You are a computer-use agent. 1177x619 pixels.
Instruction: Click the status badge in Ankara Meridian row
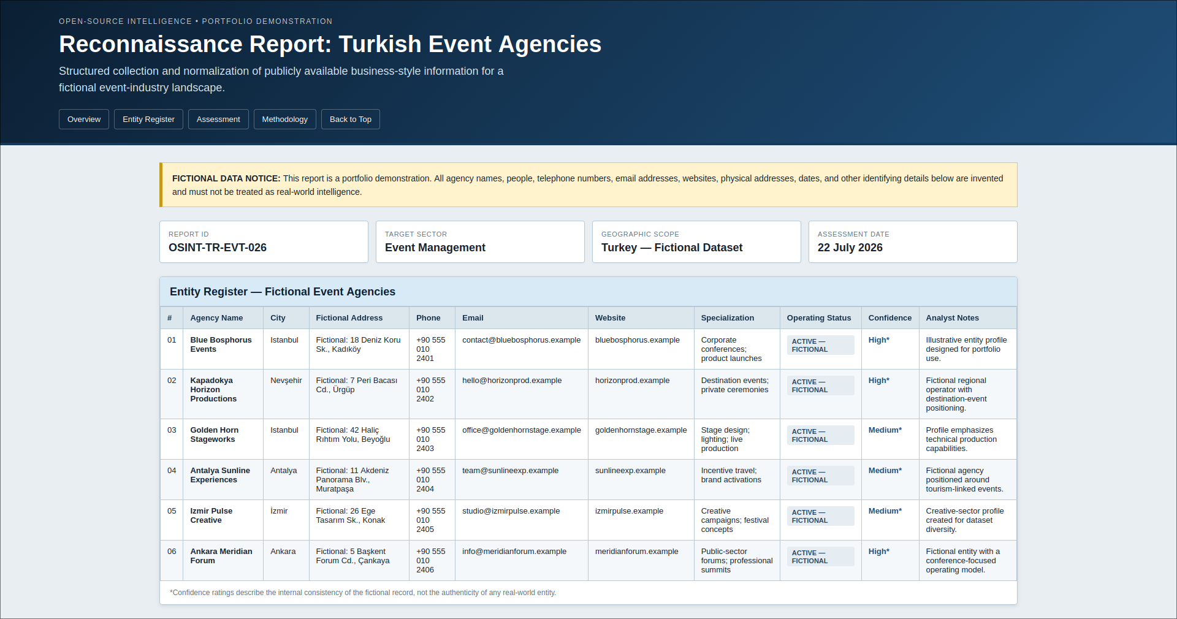pos(820,556)
